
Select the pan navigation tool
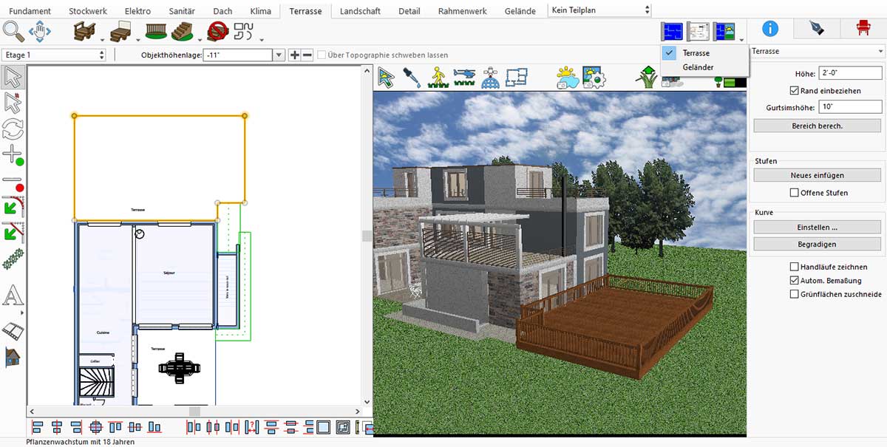(39, 32)
